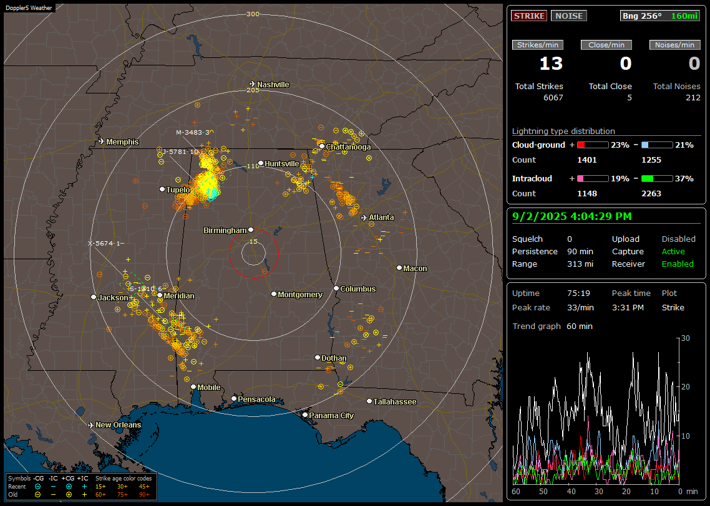710x506 pixels.
Task: Click the Nashville airport icon
Action: point(252,84)
